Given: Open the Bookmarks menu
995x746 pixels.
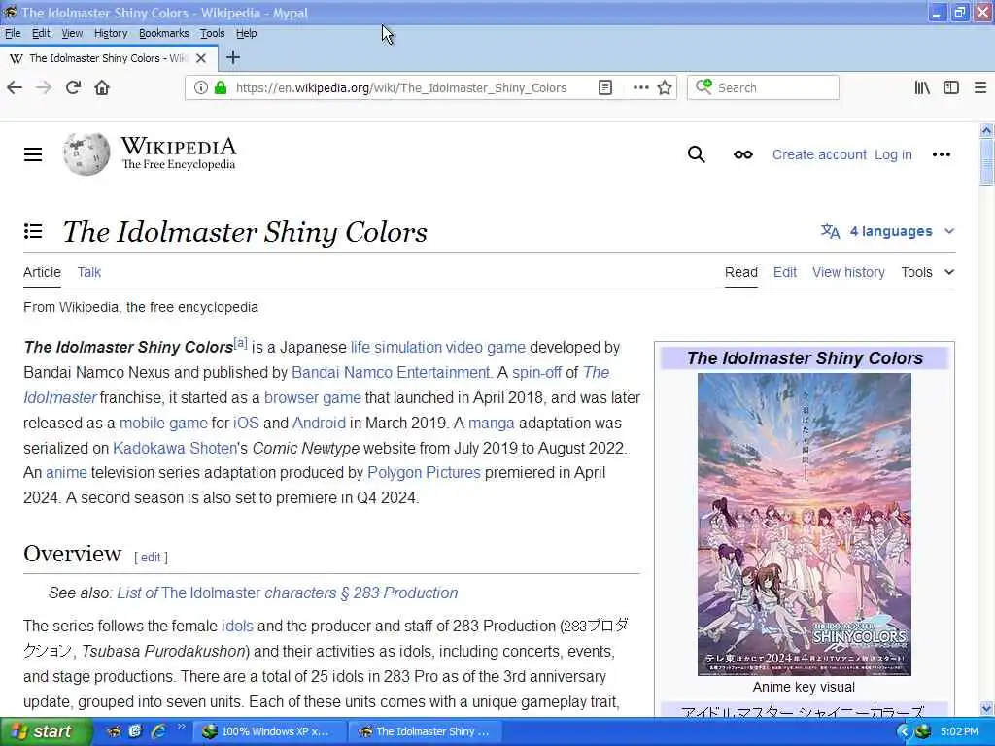Looking at the screenshot, I should click(163, 33).
